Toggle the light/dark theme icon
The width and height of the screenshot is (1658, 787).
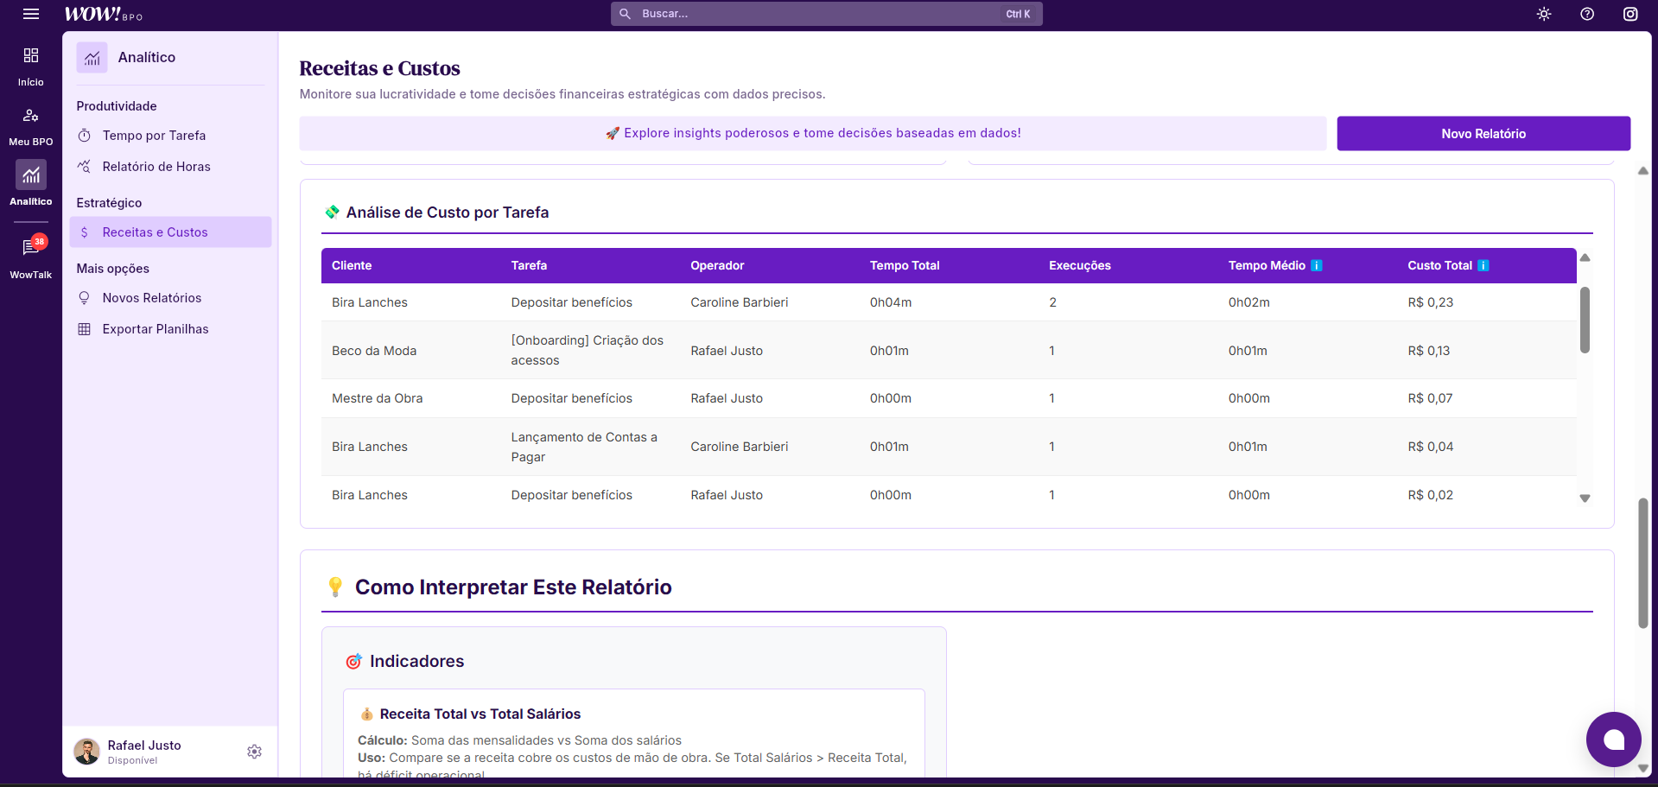click(x=1544, y=14)
